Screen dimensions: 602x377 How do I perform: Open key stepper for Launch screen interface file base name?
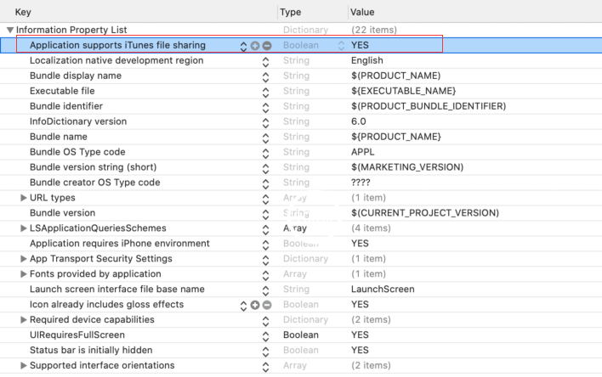point(265,290)
